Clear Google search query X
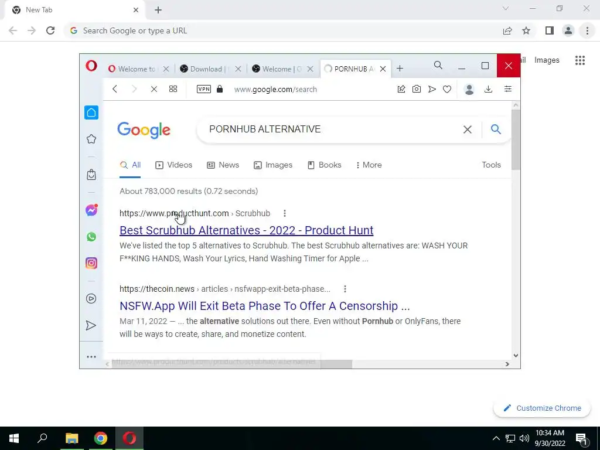This screenshot has height=450, width=600. click(467, 129)
